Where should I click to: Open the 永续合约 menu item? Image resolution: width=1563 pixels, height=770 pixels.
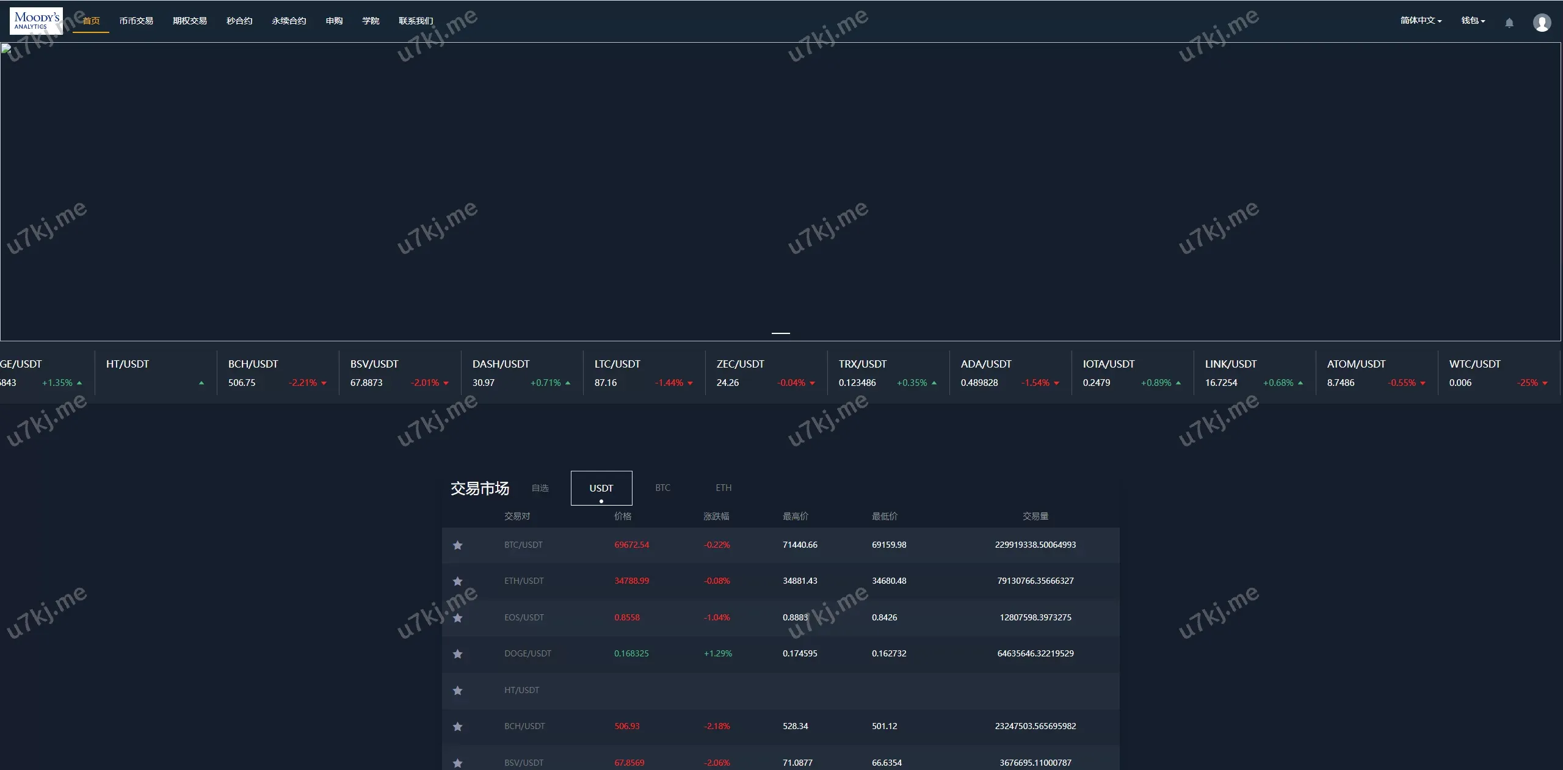[289, 21]
